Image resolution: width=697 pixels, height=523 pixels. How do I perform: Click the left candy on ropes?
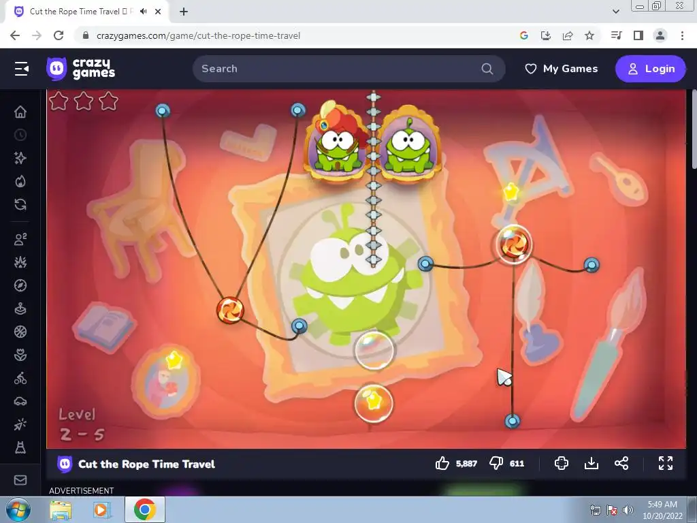click(230, 310)
